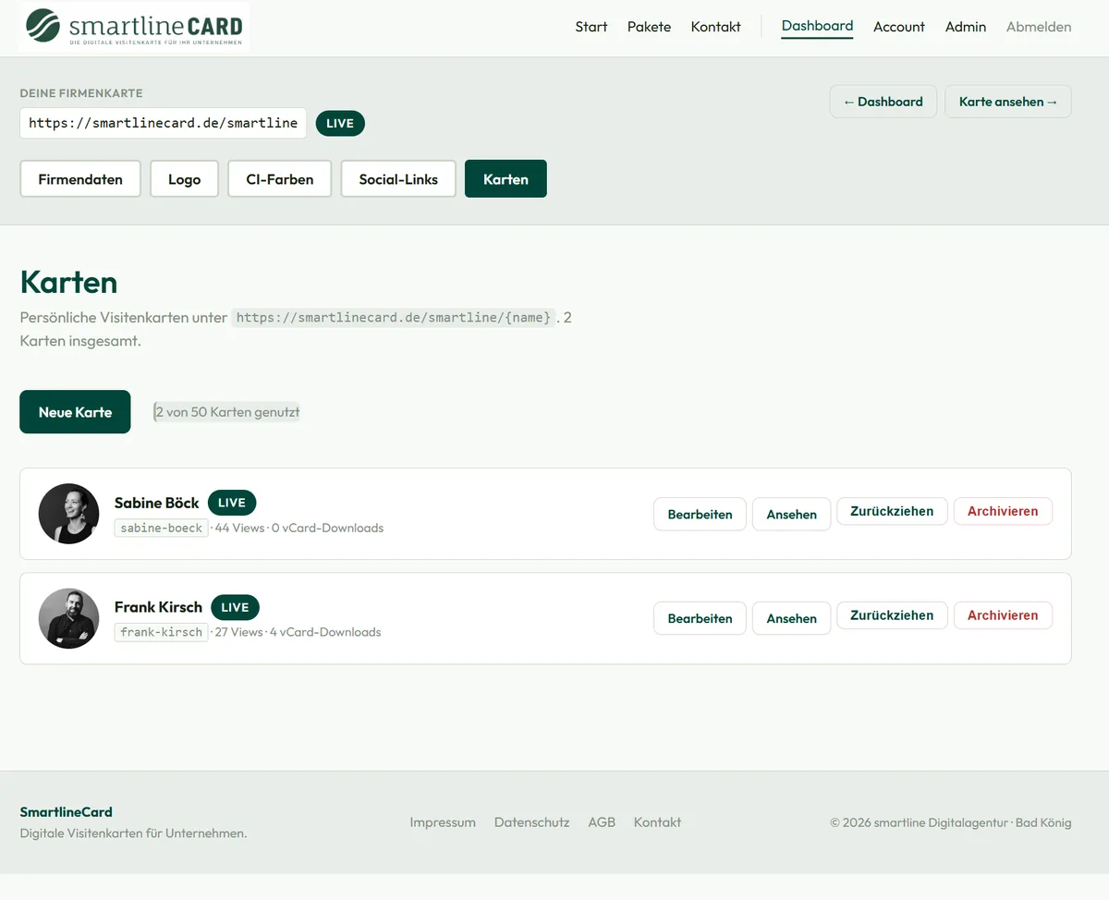This screenshot has height=900, width=1109.
Task: Click Sabine Böck's profile photo
Action: 68,514
